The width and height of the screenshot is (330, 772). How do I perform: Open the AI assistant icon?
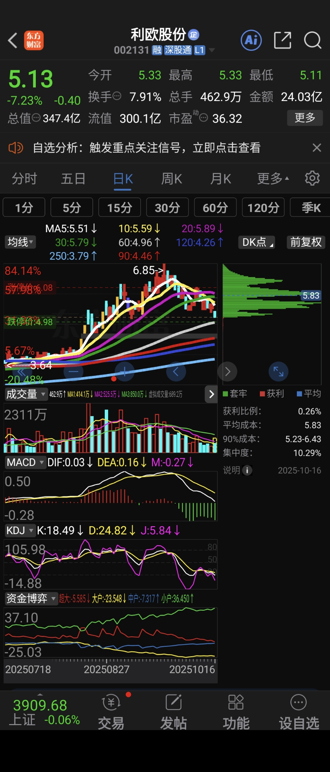click(251, 40)
